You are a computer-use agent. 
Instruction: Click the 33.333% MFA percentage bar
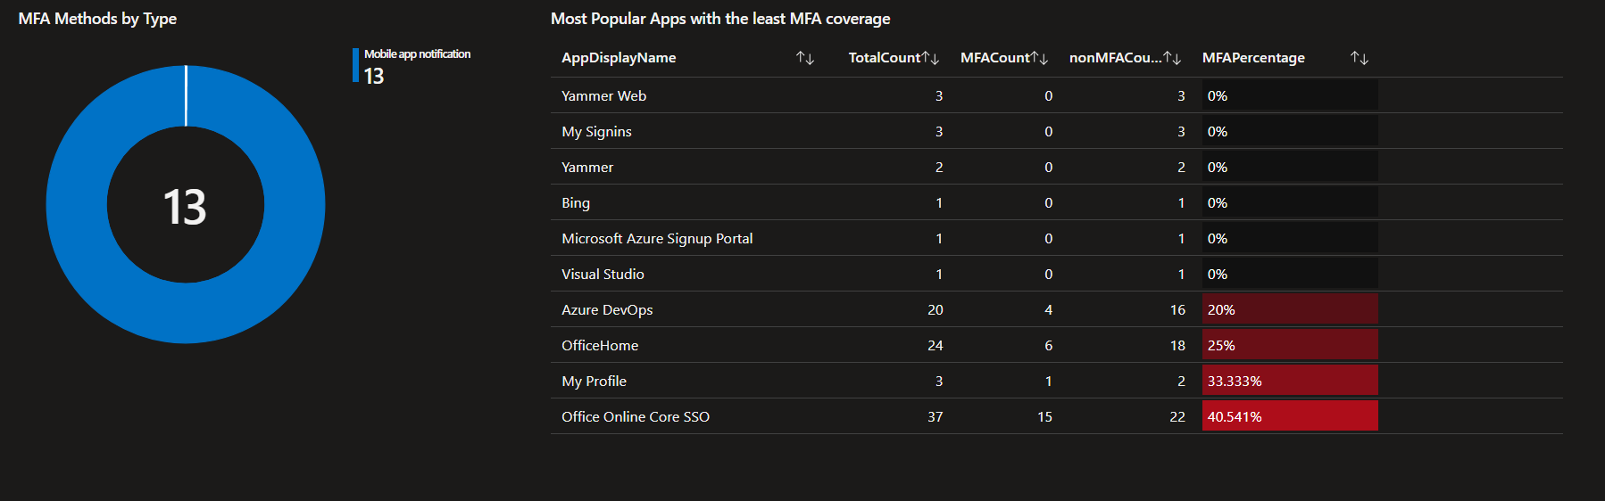pyautogui.click(x=1290, y=381)
